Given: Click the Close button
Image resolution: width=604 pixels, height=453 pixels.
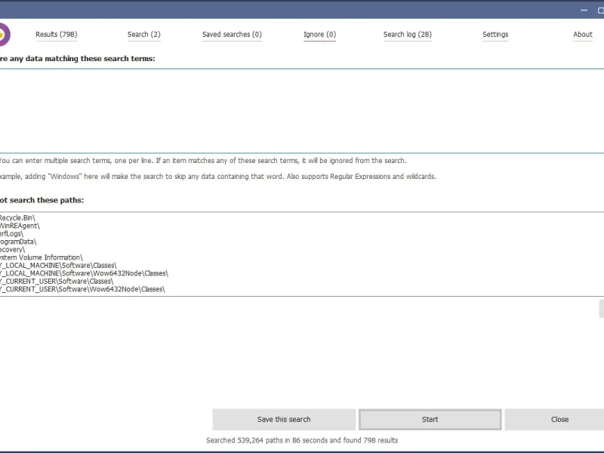Looking at the screenshot, I should pyautogui.click(x=555, y=419).
